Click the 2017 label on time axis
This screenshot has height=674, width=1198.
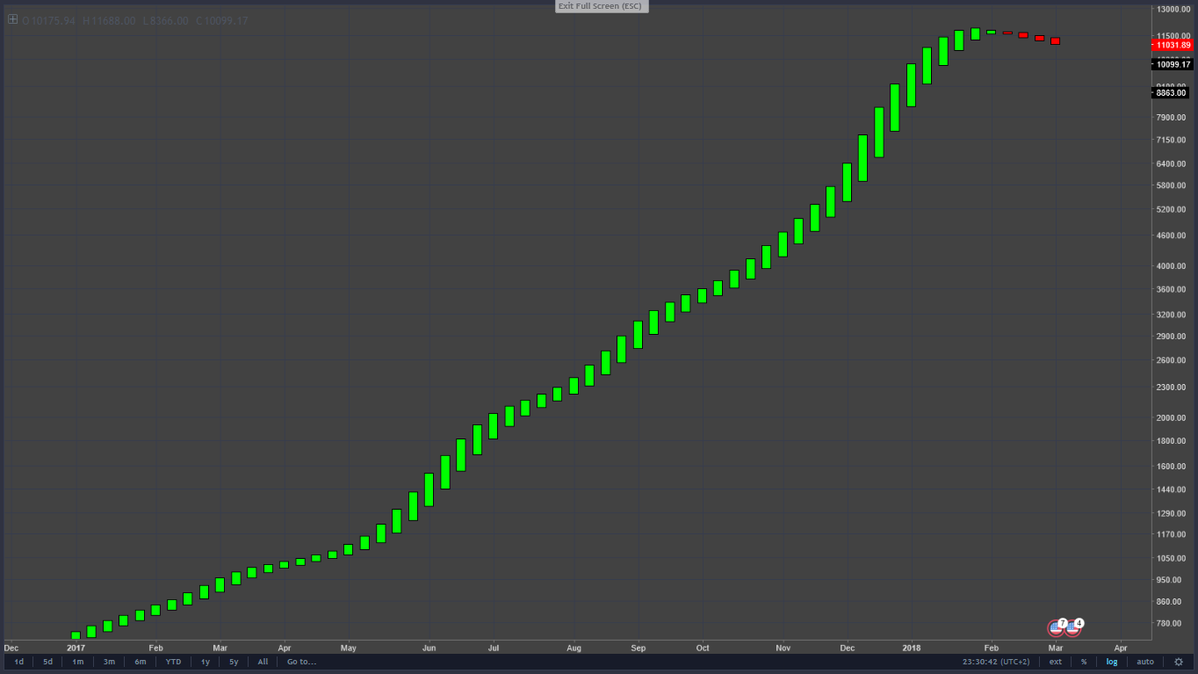(x=76, y=649)
